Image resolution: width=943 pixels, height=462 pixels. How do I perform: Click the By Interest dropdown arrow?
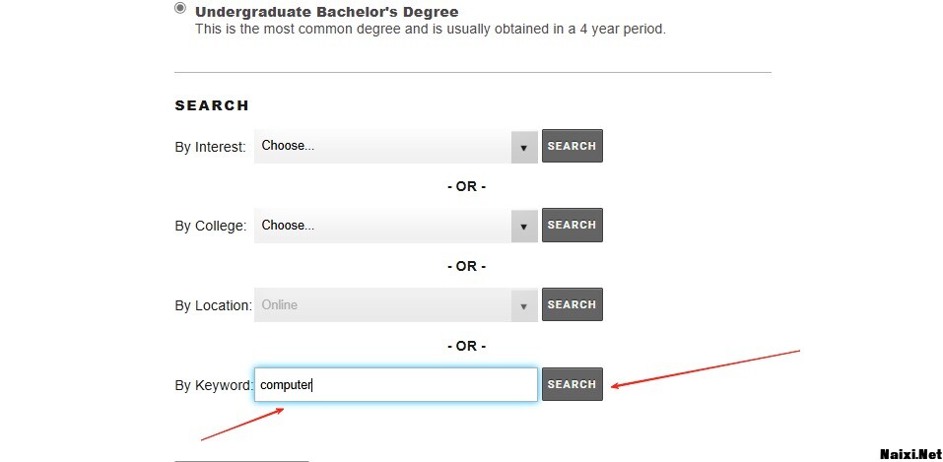click(x=524, y=147)
